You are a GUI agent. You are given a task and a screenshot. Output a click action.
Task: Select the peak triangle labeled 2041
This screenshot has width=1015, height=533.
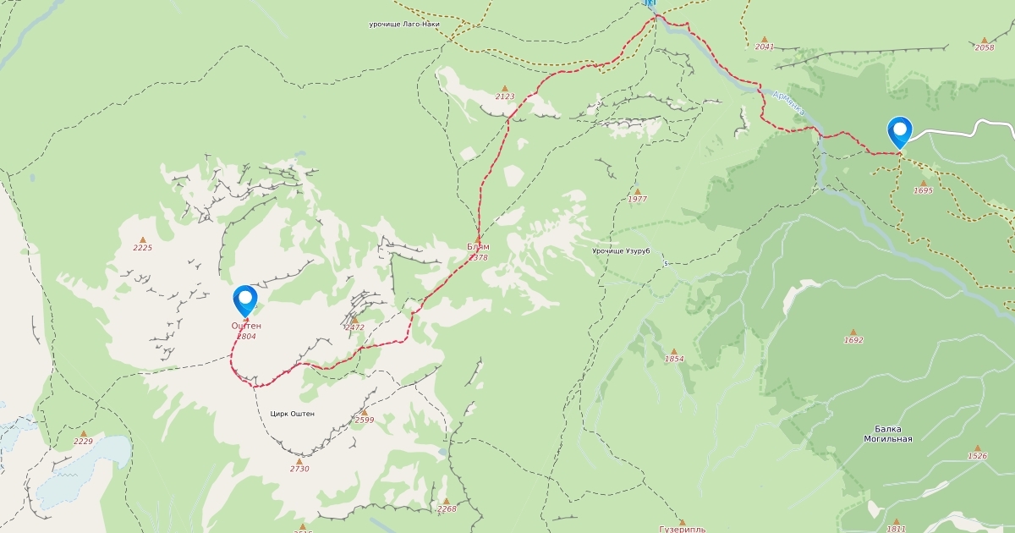tap(764, 40)
